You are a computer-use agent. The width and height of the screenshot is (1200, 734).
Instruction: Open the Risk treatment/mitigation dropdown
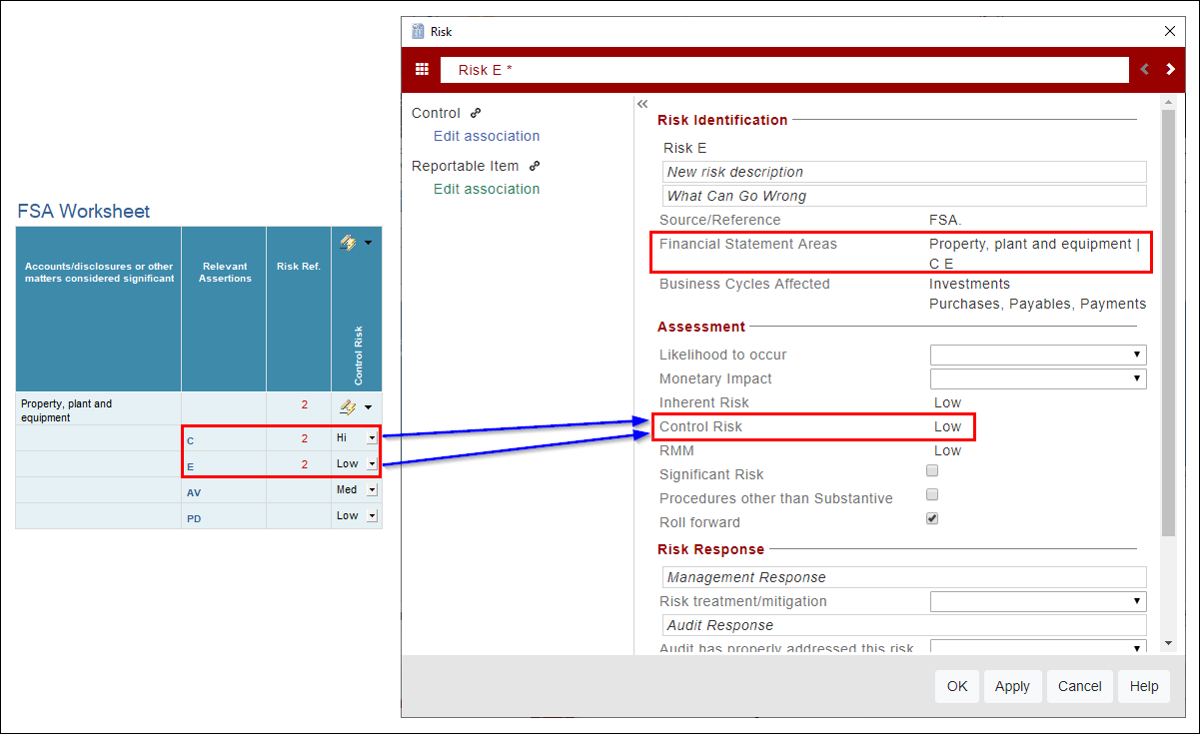(1138, 601)
